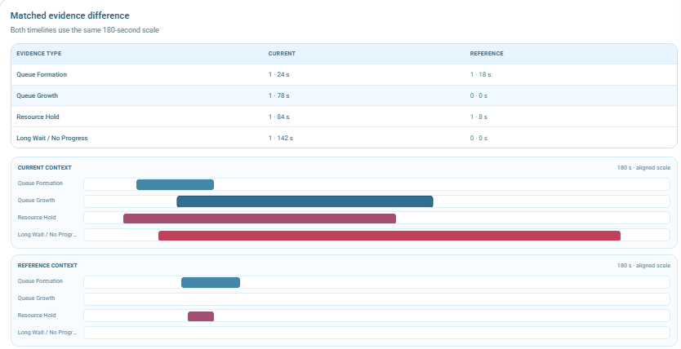Select the Queue Growth bar in Current Context

click(305, 201)
